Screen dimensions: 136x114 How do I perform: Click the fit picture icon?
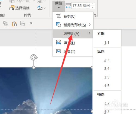[x=58, y=51]
